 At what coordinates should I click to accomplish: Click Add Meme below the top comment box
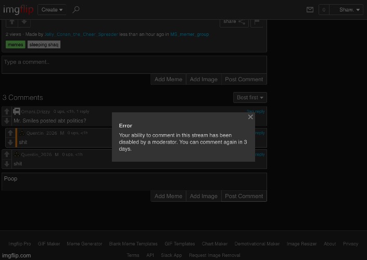point(168,80)
